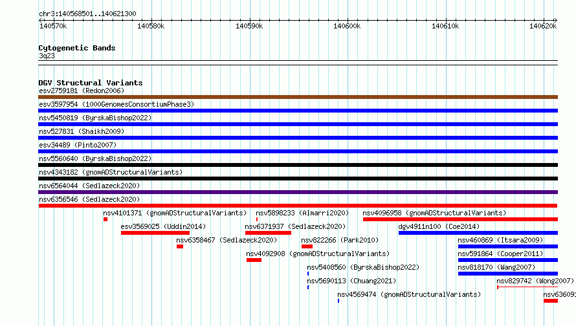Open nsv4101371 (gnomADStructuralVariants) label

[x=175, y=213]
